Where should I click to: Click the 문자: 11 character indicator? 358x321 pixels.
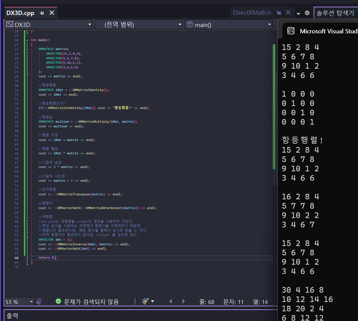(x=233, y=302)
